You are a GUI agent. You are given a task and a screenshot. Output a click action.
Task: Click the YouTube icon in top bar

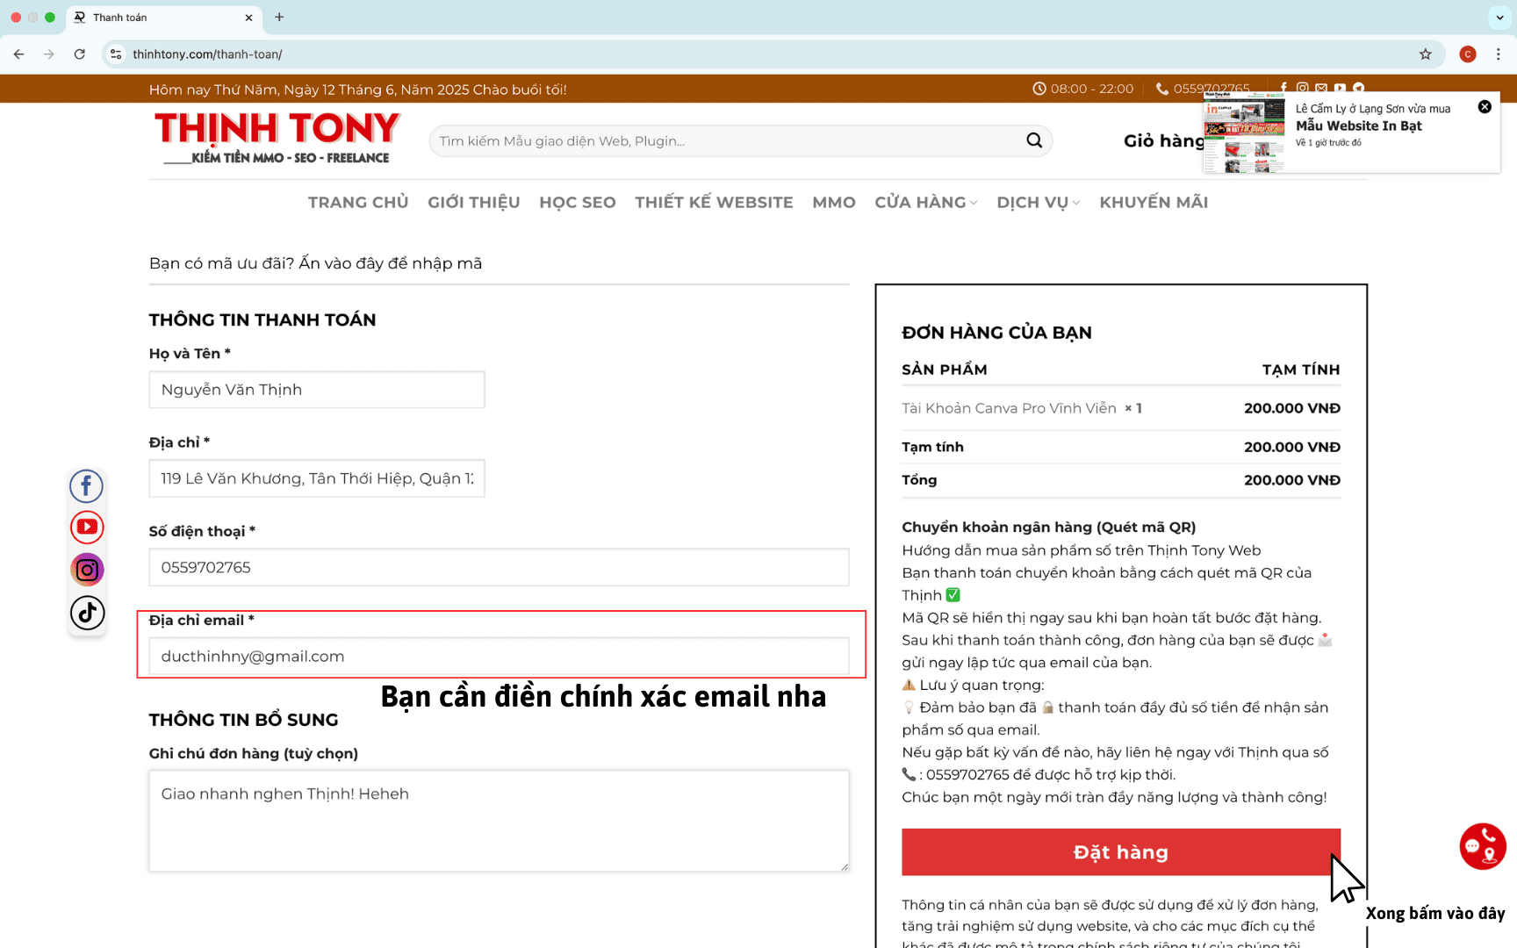click(x=1340, y=89)
